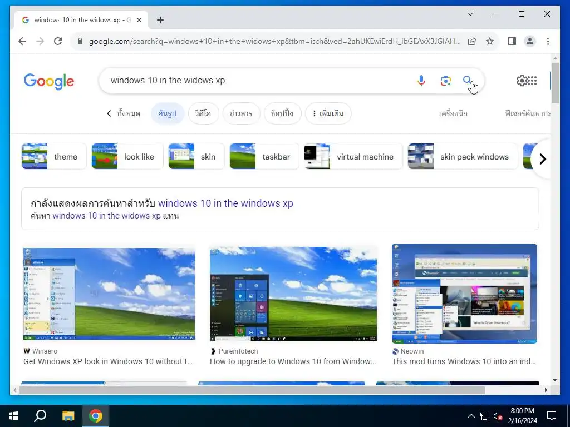This screenshot has width=570, height=427.
Task: Open network status tray icon
Action: click(485, 416)
